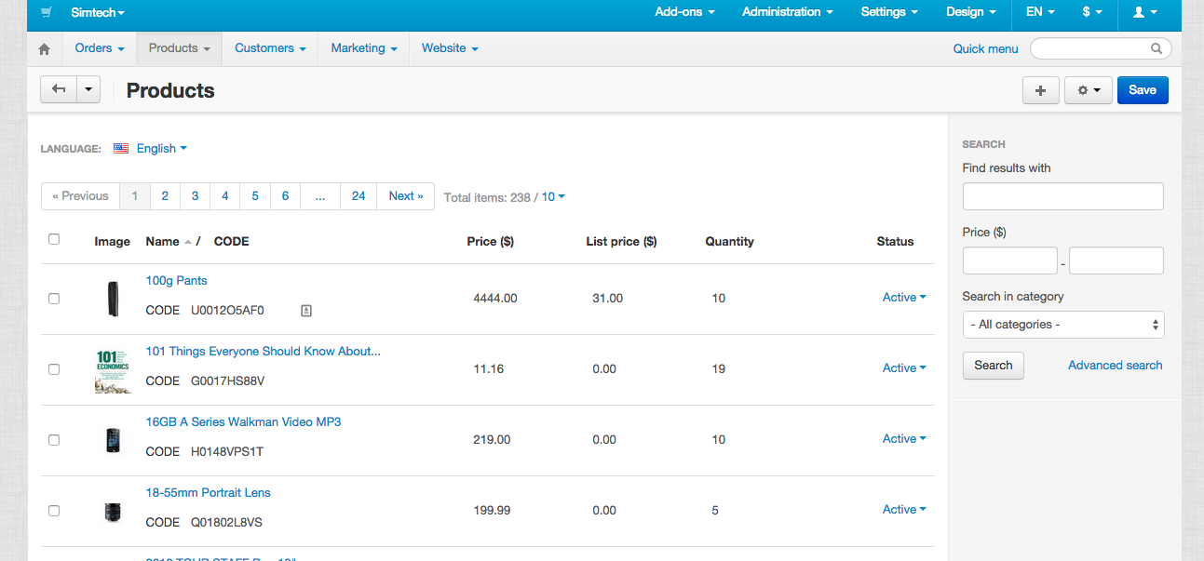Switch to the Orders section
Viewport: 1204px width, 561px height.
click(x=93, y=47)
